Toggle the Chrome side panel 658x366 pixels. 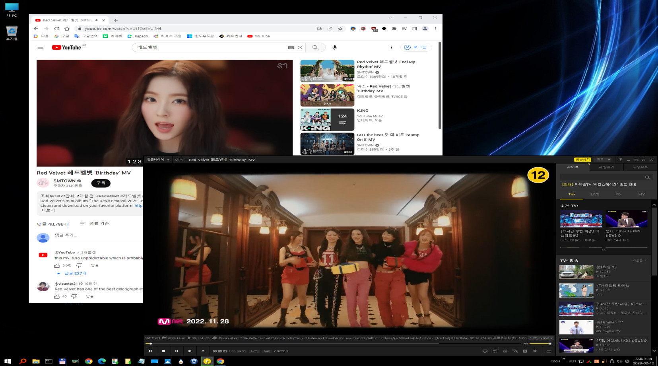415,29
